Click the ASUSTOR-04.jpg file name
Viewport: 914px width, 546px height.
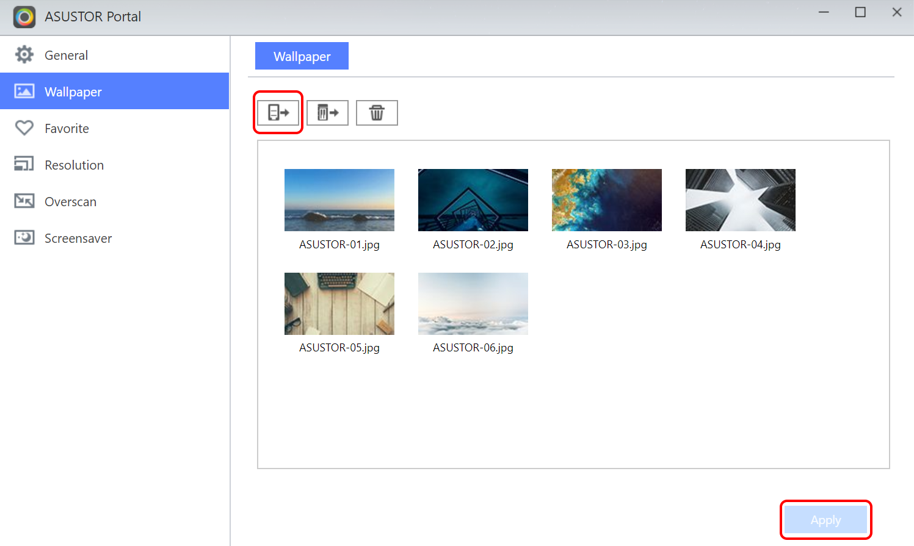[x=741, y=245]
